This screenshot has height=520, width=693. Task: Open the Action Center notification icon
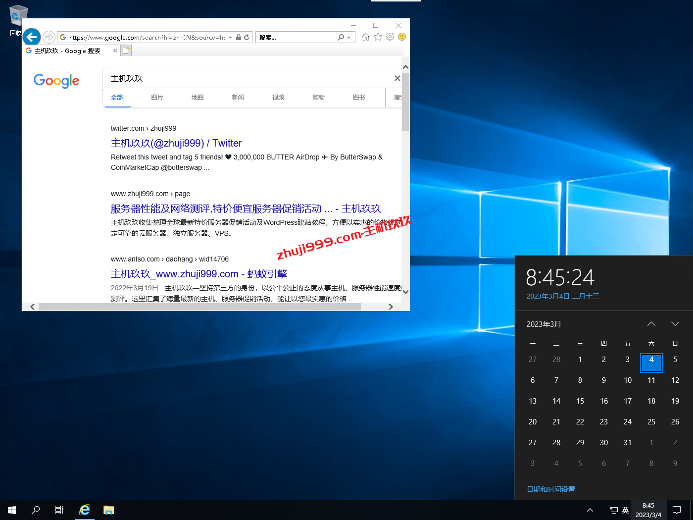click(x=677, y=510)
